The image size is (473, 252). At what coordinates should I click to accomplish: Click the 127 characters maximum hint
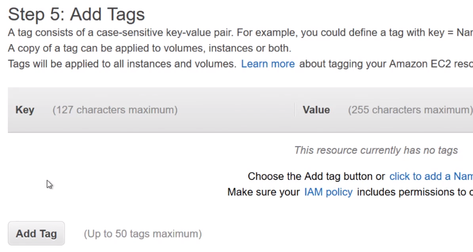115,110
